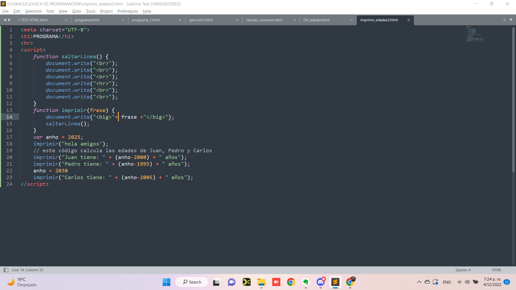Viewport: 516px width, 290px height.
Task: Change syntax via HTML status label
Action: [x=496, y=270]
